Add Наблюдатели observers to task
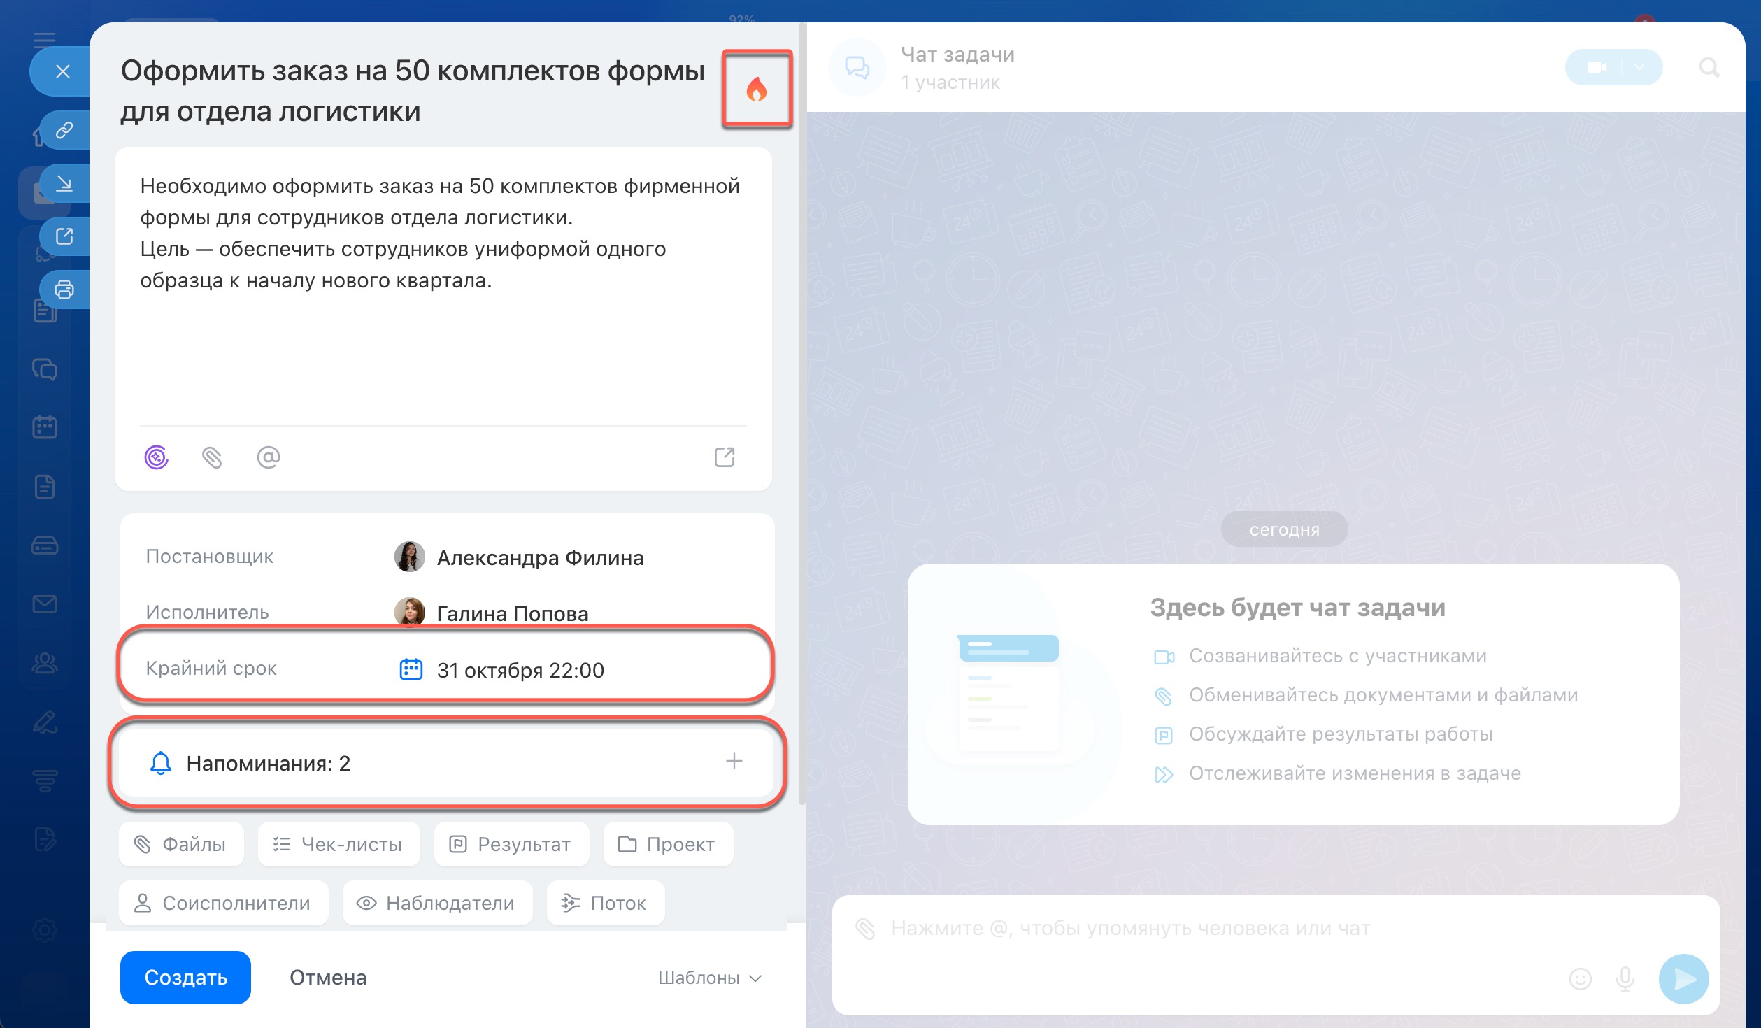 (437, 903)
